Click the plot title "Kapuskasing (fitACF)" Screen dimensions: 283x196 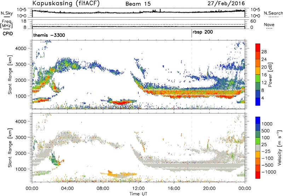click(x=66, y=4)
